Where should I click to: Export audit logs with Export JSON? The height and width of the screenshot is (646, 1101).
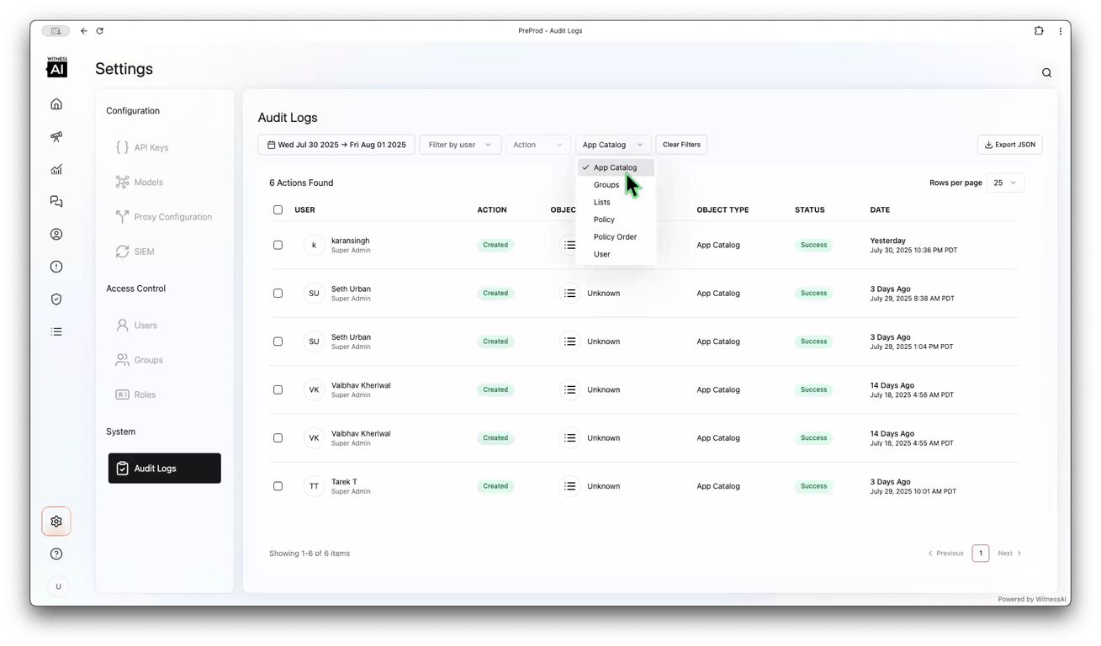1010,145
